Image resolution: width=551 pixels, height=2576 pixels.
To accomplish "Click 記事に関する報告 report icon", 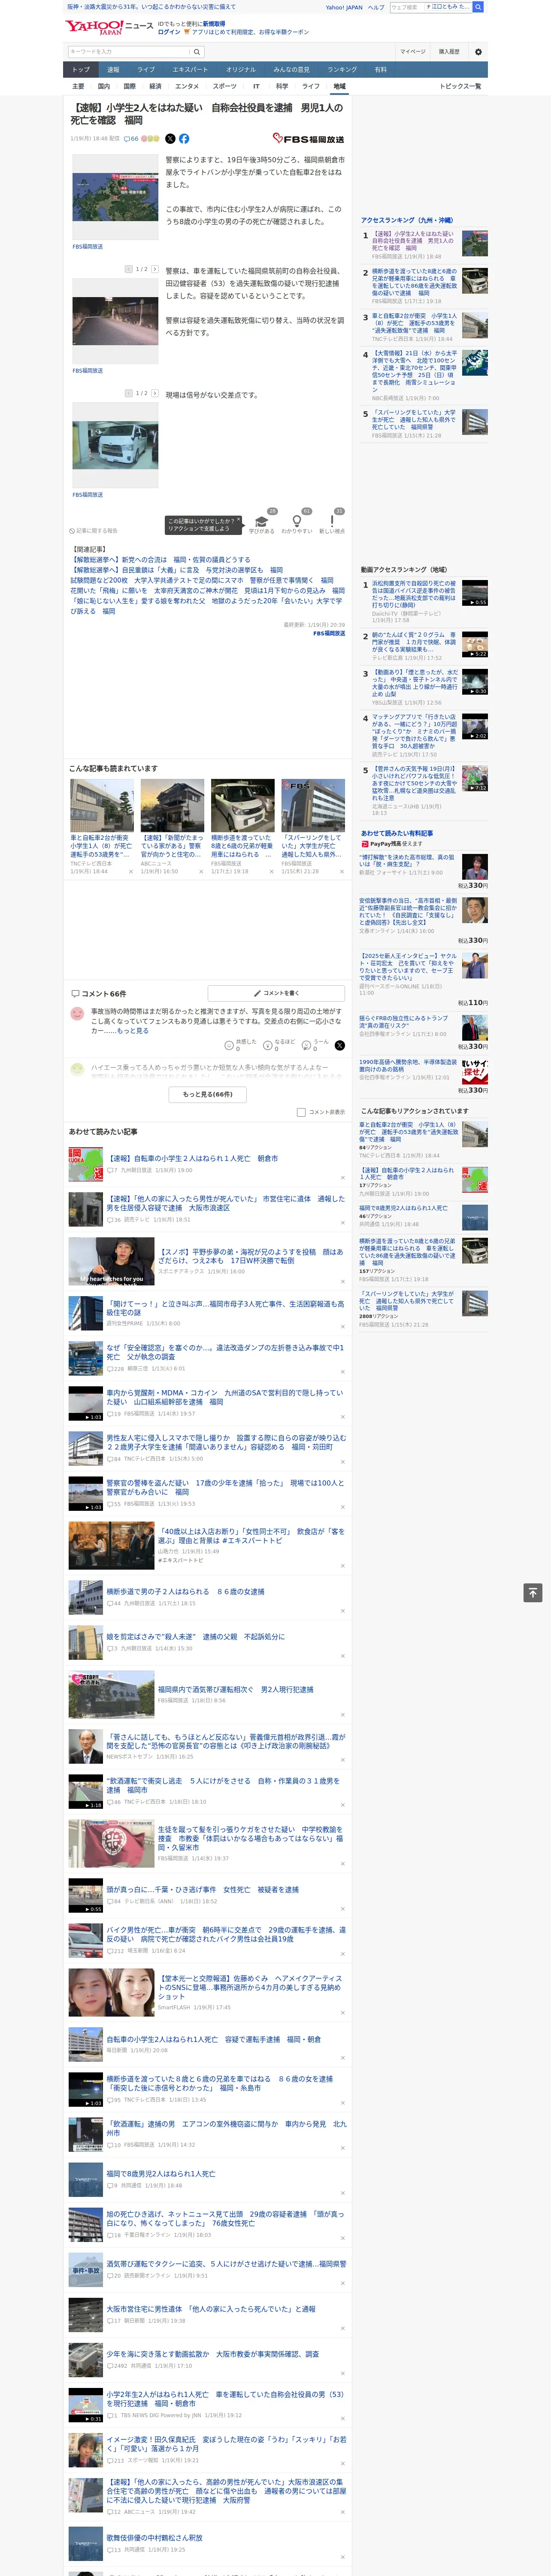I will point(93,531).
